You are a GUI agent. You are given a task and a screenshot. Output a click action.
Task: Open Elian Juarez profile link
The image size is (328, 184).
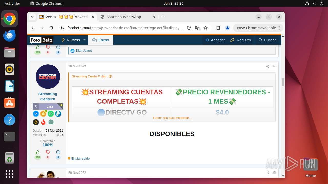pyautogui.click(x=84, y=51)
